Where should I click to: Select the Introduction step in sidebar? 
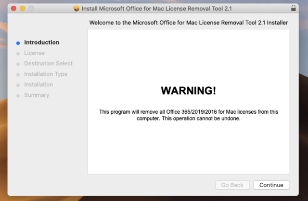click(x=42, y=43)
